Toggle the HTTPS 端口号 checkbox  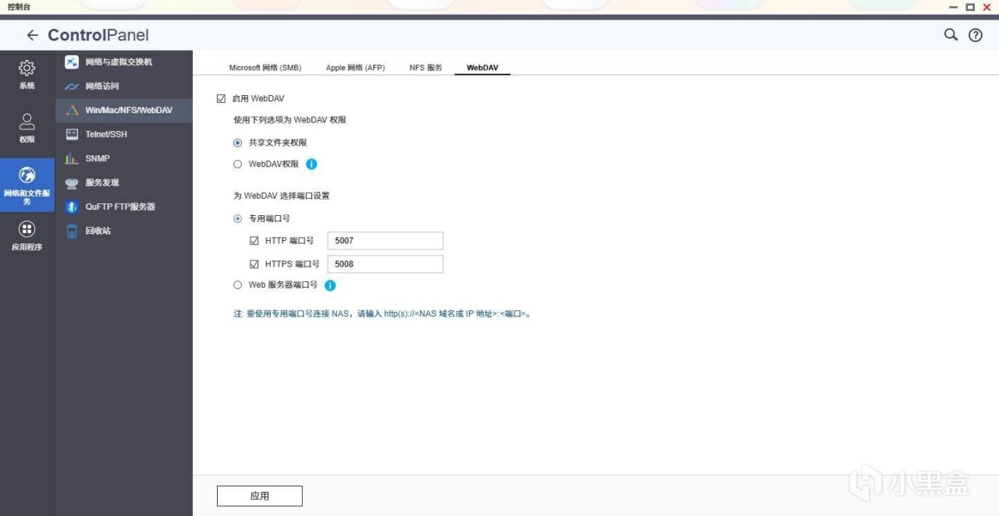tap(254, 264)
